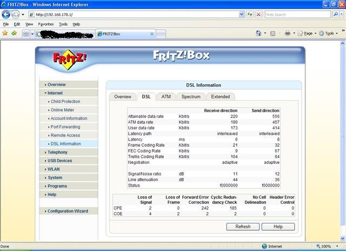346x251 pixels.
Task: Click the Internet Explorer title bar icon
Action: click(4, 4)
